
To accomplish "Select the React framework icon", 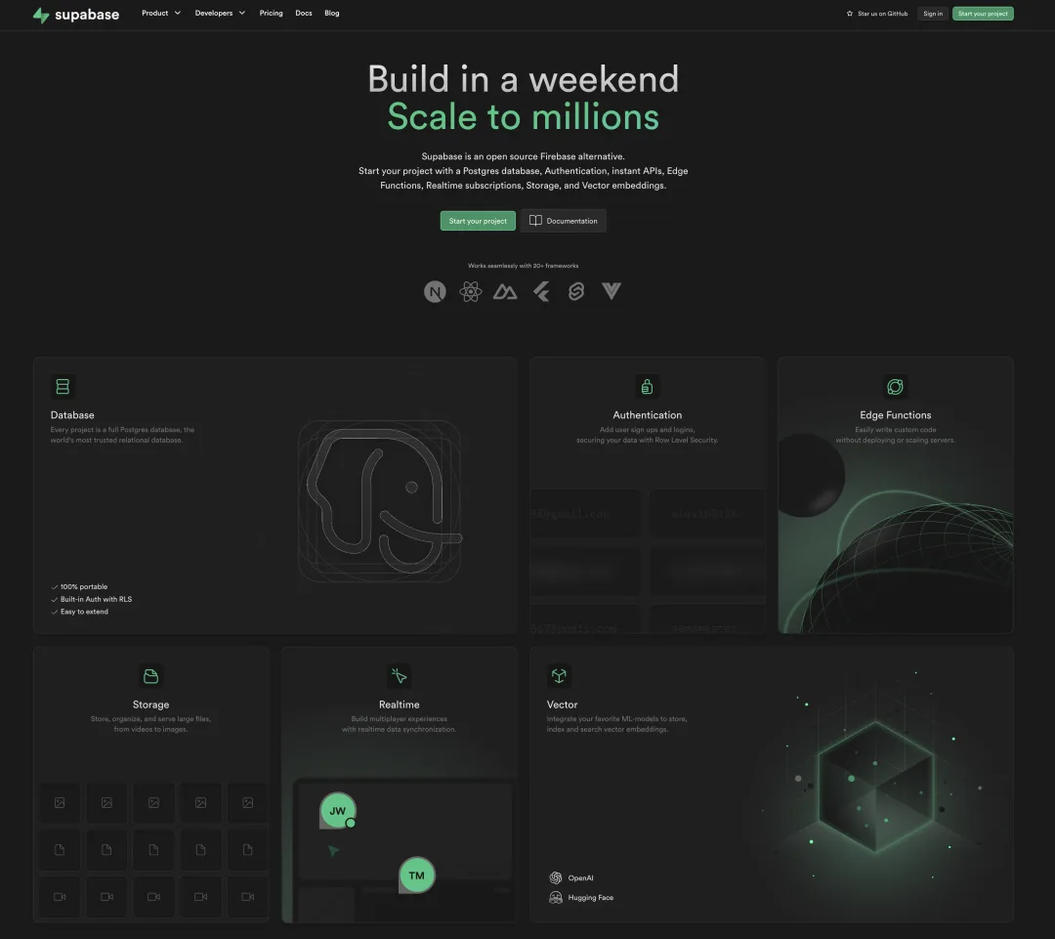I will pyautogui.click(x=470, y=291).
